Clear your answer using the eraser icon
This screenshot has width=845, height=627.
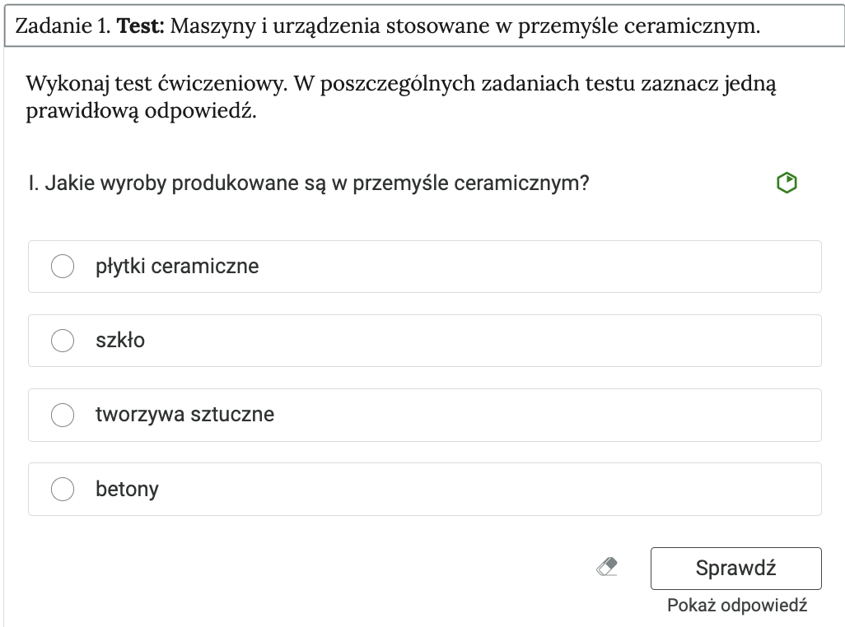[607, 567]
